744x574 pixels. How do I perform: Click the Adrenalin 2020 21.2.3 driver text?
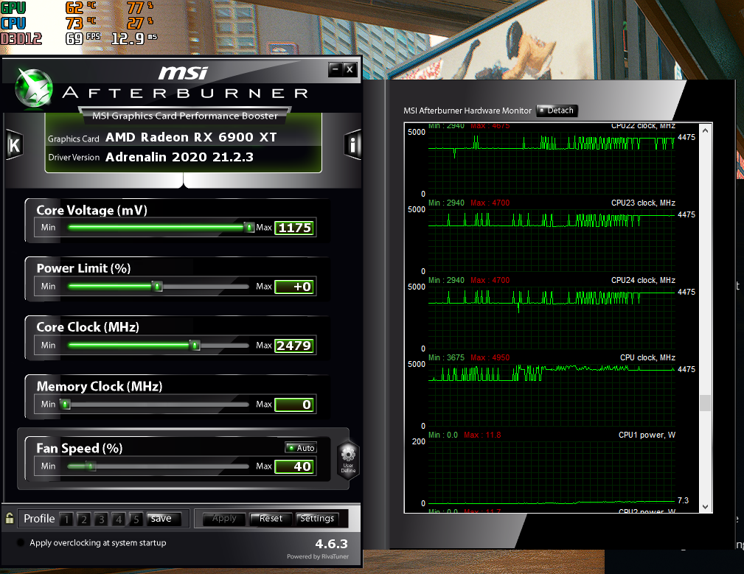179,158
